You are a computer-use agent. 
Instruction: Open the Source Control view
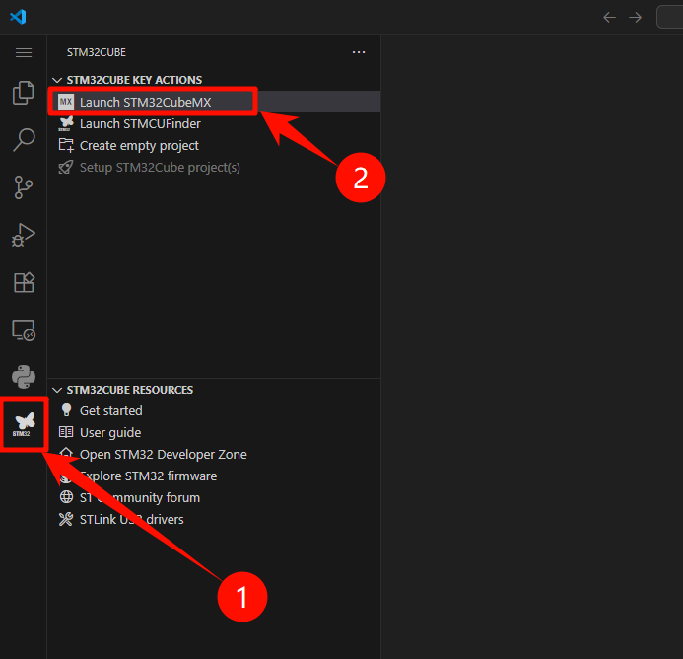[x=24, y=187]
